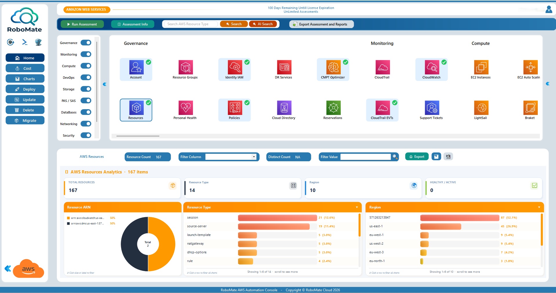Click the user profile icon
Screen dimensions: 556x293
(549, 9)
